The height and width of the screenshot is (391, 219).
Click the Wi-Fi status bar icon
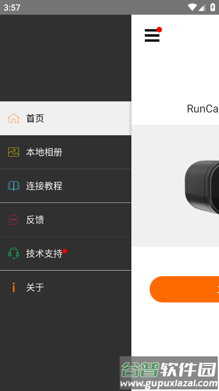[192, 7]
